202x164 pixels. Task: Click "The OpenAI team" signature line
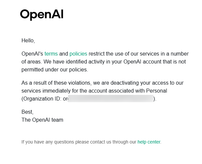pos(42,120)
